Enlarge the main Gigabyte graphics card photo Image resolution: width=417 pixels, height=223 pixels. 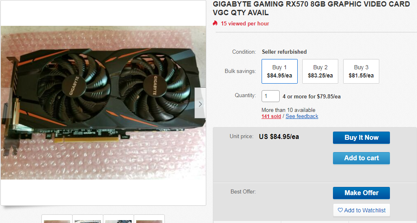[x=103, y=102]
